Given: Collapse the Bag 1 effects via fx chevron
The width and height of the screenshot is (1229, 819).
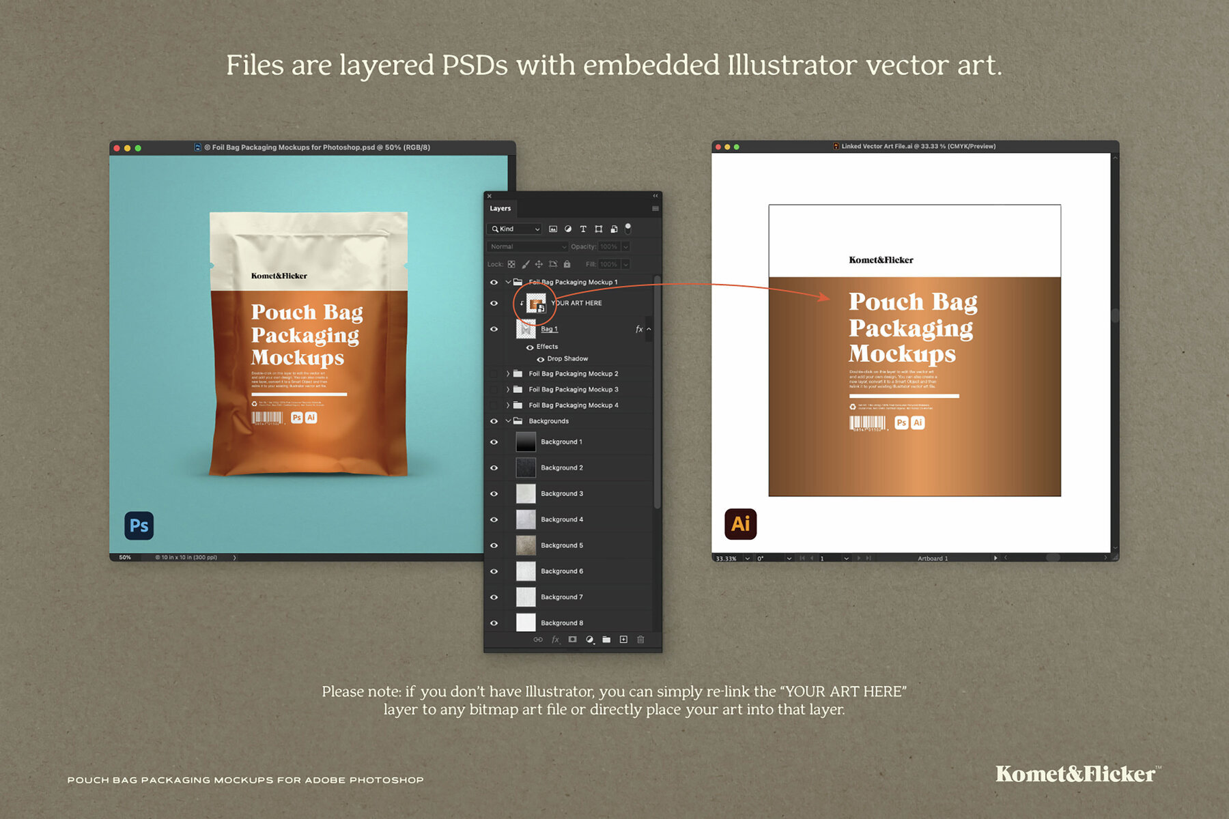Looking at the screenshot, I should point(649,329).
